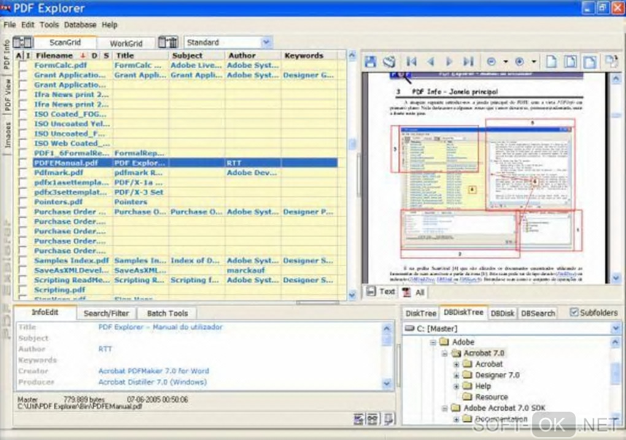
Task: Click the C: [Master] drive icon
Action: tap(409, 328)
